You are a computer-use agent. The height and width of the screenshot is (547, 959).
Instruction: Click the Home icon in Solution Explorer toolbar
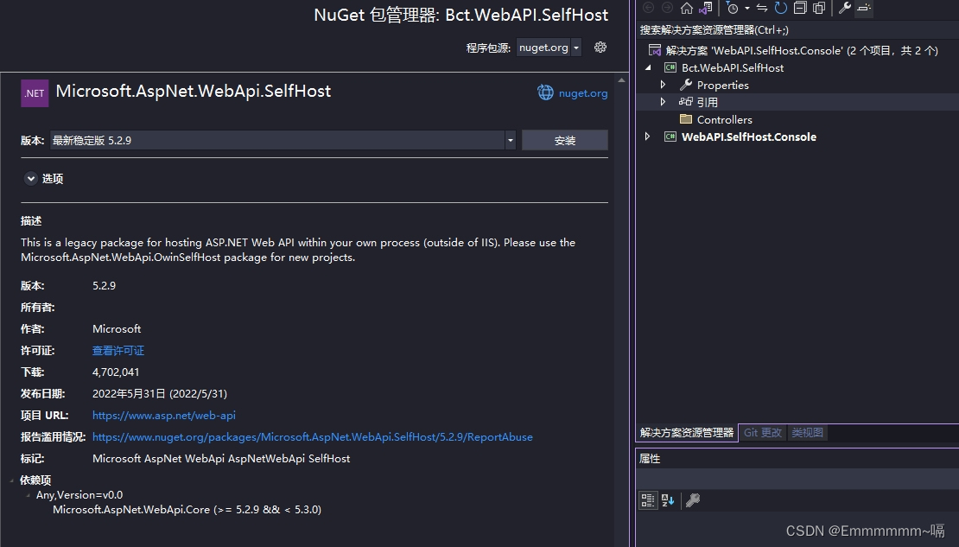tap(687, 9)
